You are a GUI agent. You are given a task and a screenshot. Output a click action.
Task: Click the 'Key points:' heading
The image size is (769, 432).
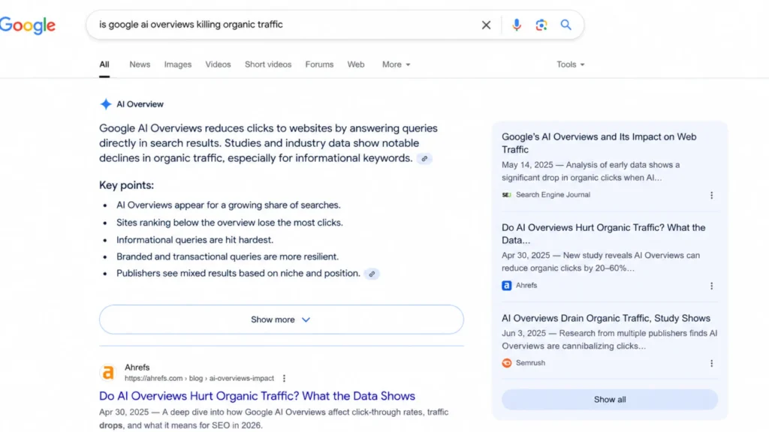126,185
